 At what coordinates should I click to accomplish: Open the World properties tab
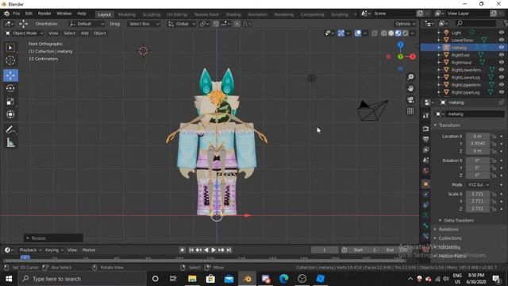425,171
